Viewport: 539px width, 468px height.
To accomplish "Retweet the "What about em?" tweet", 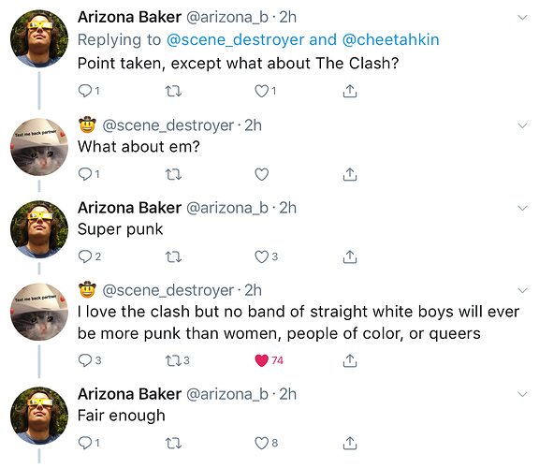I will click(x=173, y=175).
